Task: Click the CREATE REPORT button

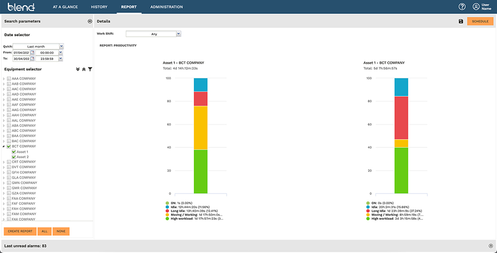Action: coord(20,231)
